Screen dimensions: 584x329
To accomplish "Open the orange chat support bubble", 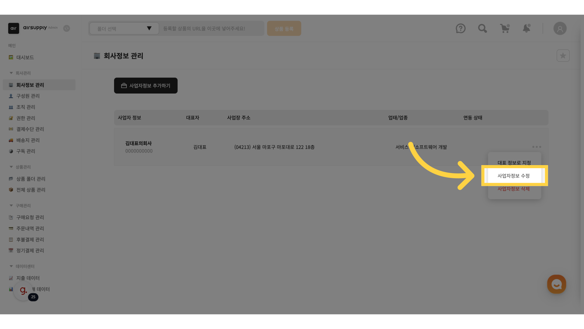I will [x=556, y=284].
